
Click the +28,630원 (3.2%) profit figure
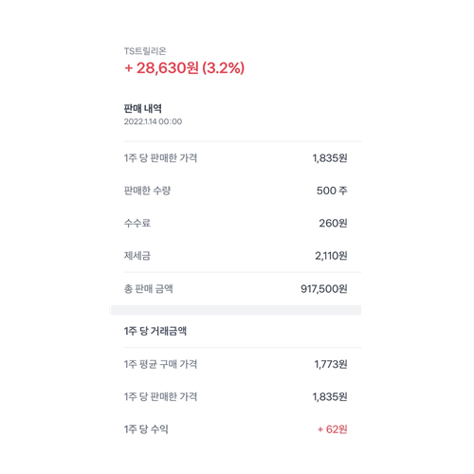(185, 67)
